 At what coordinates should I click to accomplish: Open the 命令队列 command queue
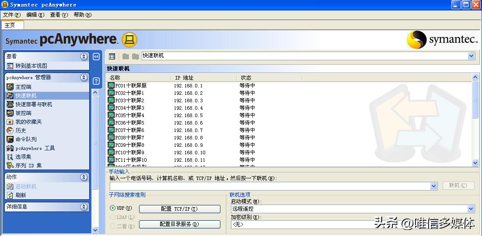pos(10,139)
